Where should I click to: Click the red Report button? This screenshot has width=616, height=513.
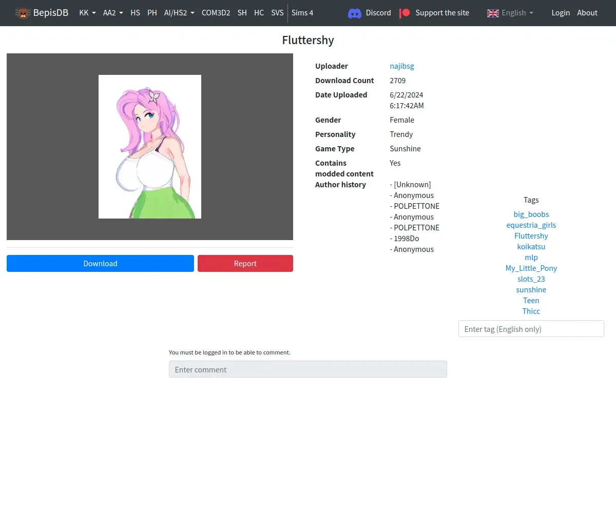[x=245, y=263]
